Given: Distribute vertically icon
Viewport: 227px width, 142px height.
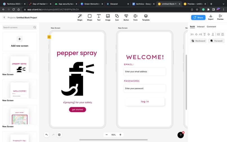Looking at the screenshot, I should 223,34.
